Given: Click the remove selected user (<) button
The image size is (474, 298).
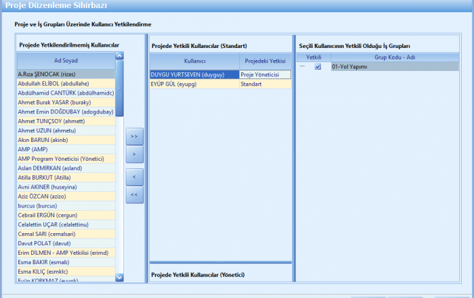Looking at the screenshot, I should 133,177.
